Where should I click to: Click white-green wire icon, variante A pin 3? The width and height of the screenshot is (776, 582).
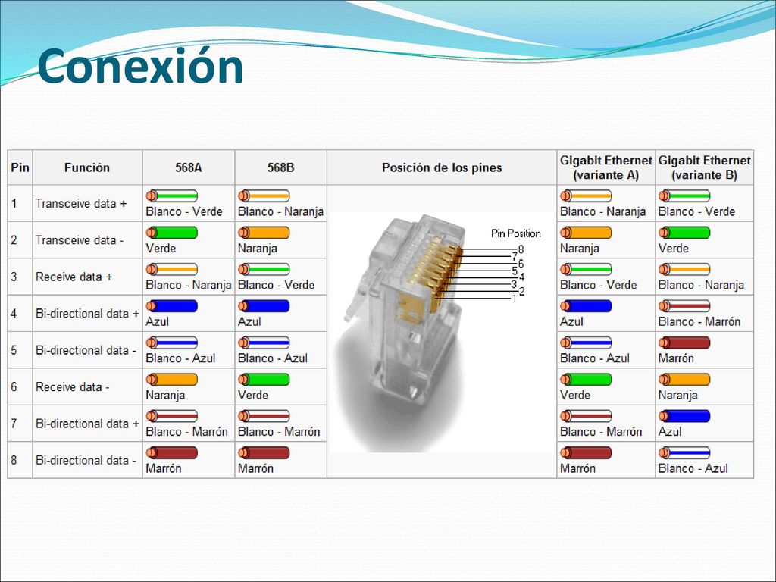[586, 269]
